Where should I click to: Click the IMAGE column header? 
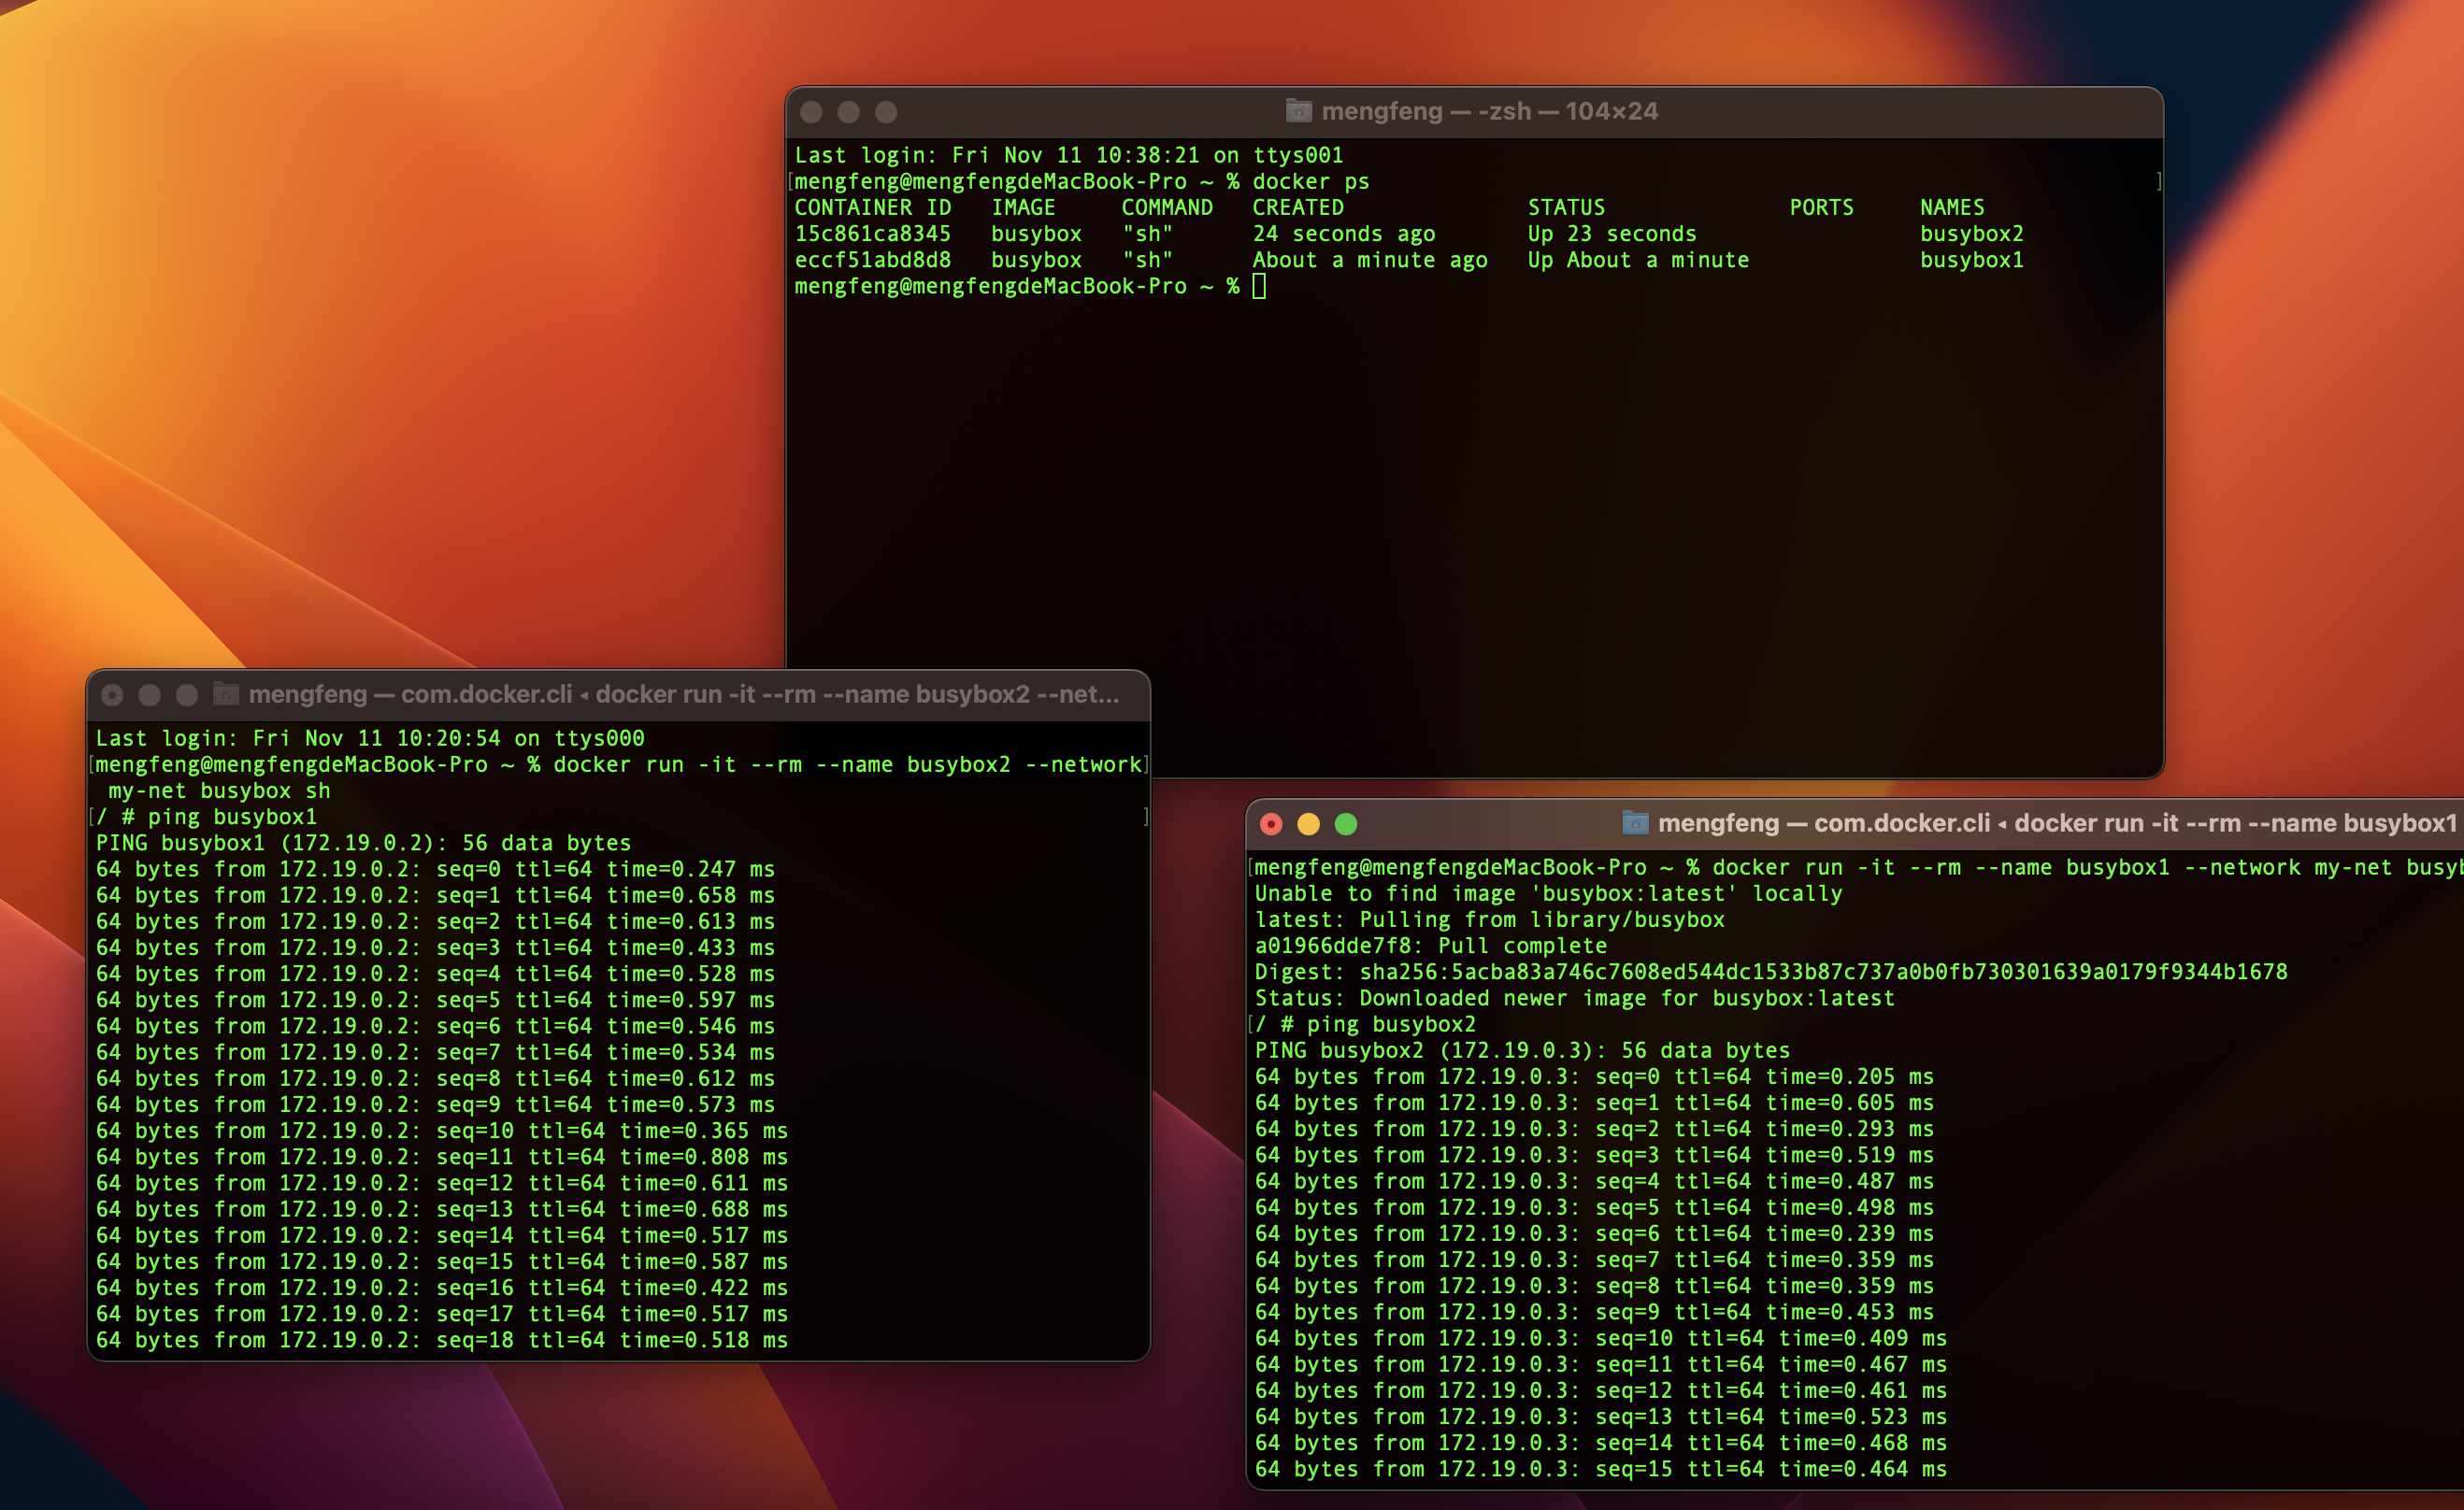coord(1023,207)
